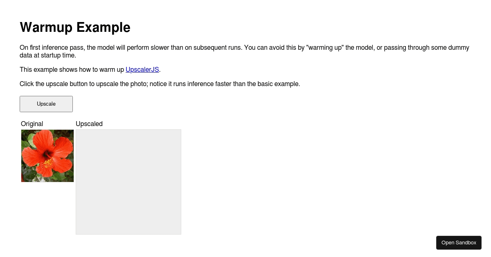Click the Upscaled label above gray box
491x257 pixels.
(89, 124)
